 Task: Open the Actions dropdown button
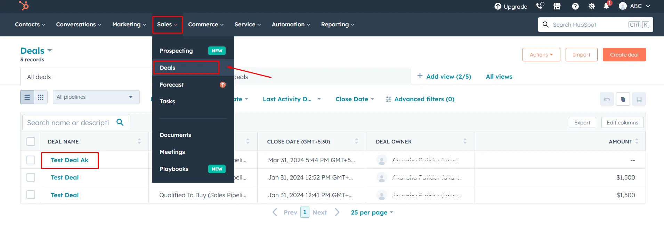point(541,55)
